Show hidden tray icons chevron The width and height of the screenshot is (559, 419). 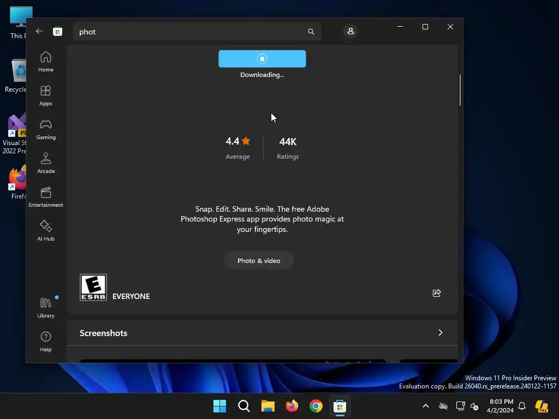point(426,406)
